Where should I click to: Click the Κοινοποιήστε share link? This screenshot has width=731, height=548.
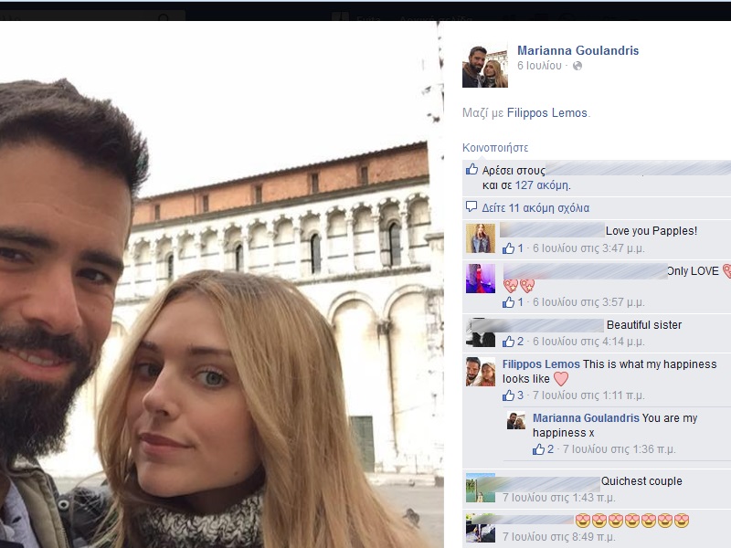[495, 148]
